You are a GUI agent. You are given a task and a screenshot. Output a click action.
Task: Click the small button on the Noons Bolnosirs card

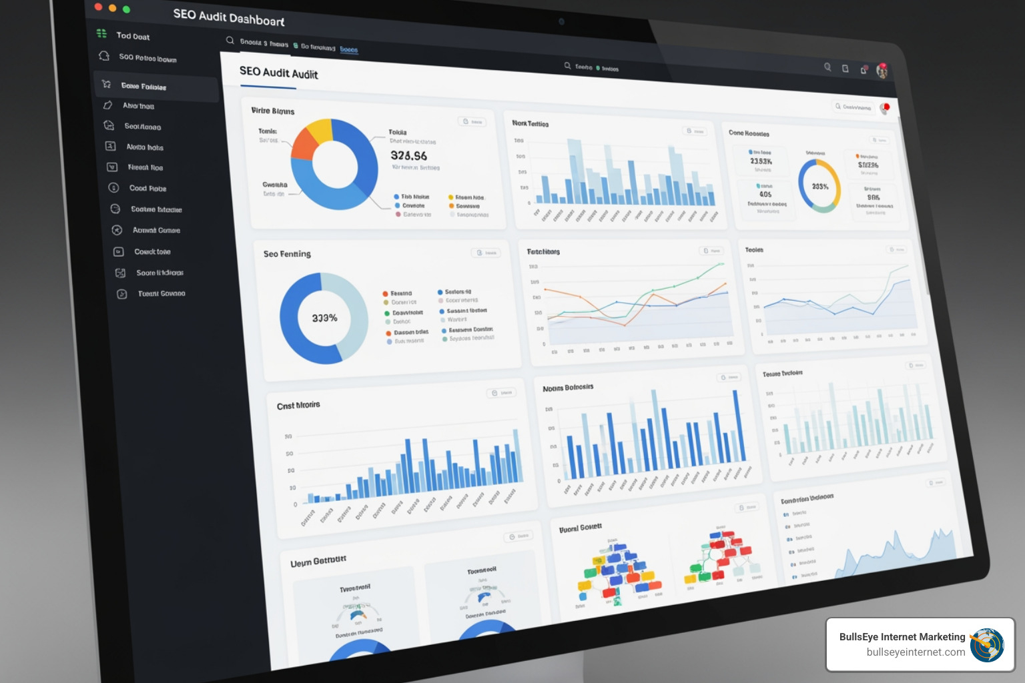click(x=729, y=378)
